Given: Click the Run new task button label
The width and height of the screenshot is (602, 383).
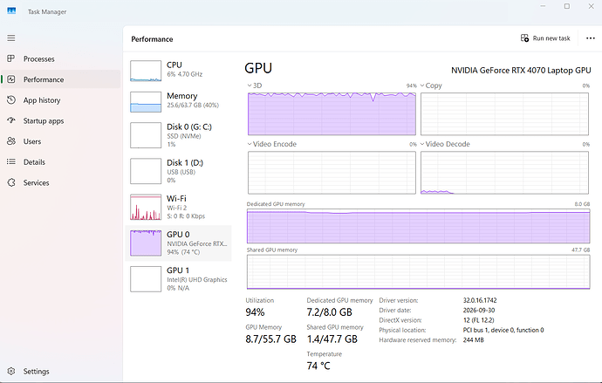Looking at the screenshot, I should click(x=551, y=38).
